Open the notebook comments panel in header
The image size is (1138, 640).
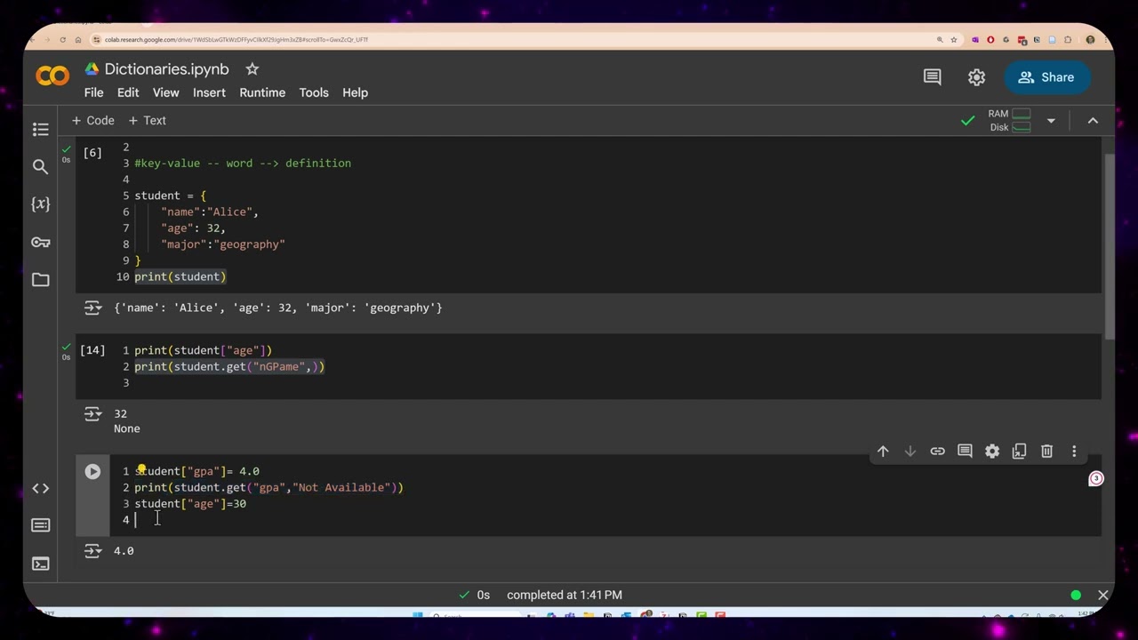click(x=932, y=77)
